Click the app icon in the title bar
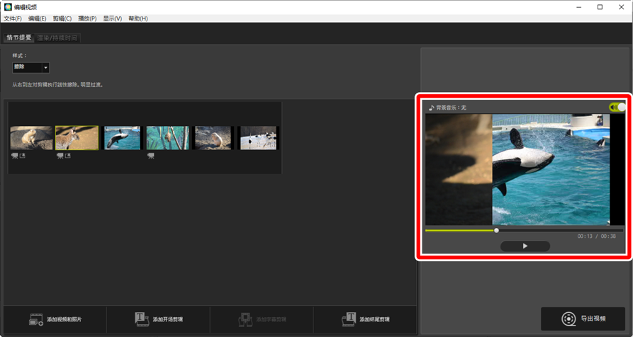Screen dimensions: 633x337 coord(7,7)
